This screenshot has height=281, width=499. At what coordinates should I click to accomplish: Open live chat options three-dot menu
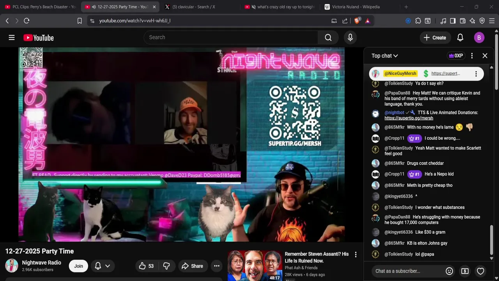472,56
